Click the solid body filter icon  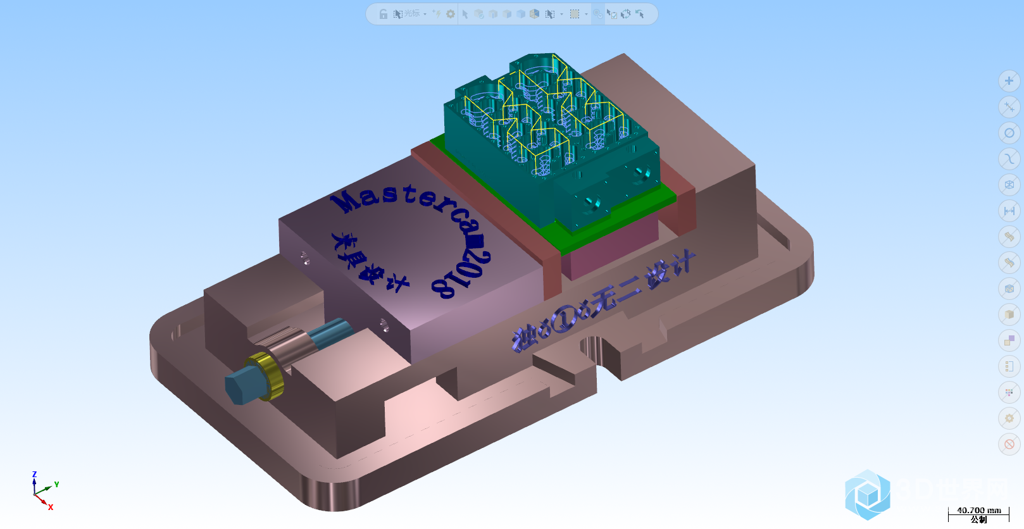point(1009,314)
